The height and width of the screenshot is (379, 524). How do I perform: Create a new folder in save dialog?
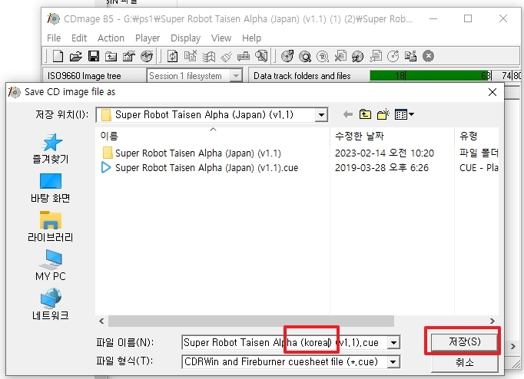point(383,114)
